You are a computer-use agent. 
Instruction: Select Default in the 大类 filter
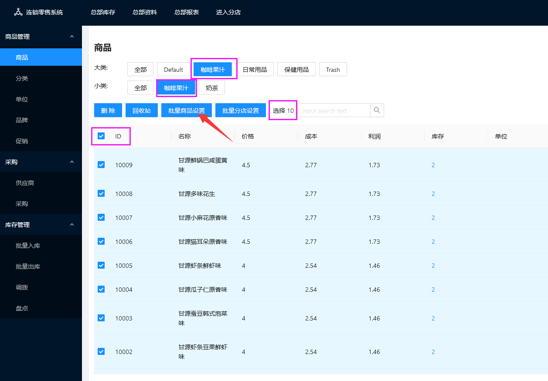tap(174, 69)
